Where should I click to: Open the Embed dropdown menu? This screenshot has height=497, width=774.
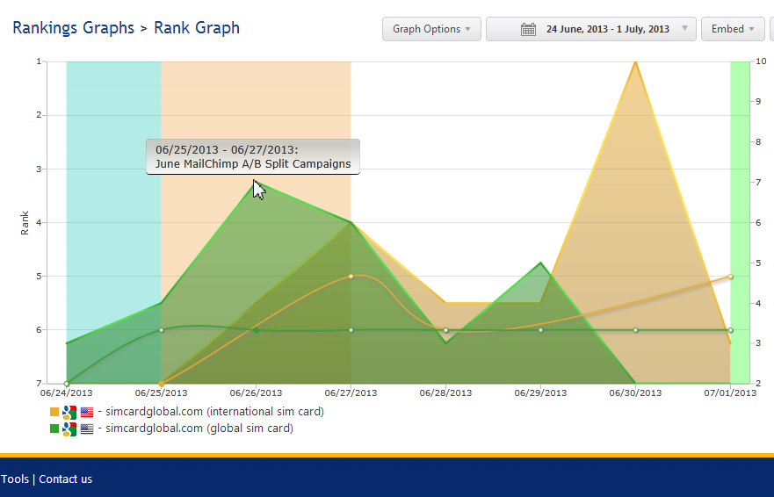click(x=732, y=29)
